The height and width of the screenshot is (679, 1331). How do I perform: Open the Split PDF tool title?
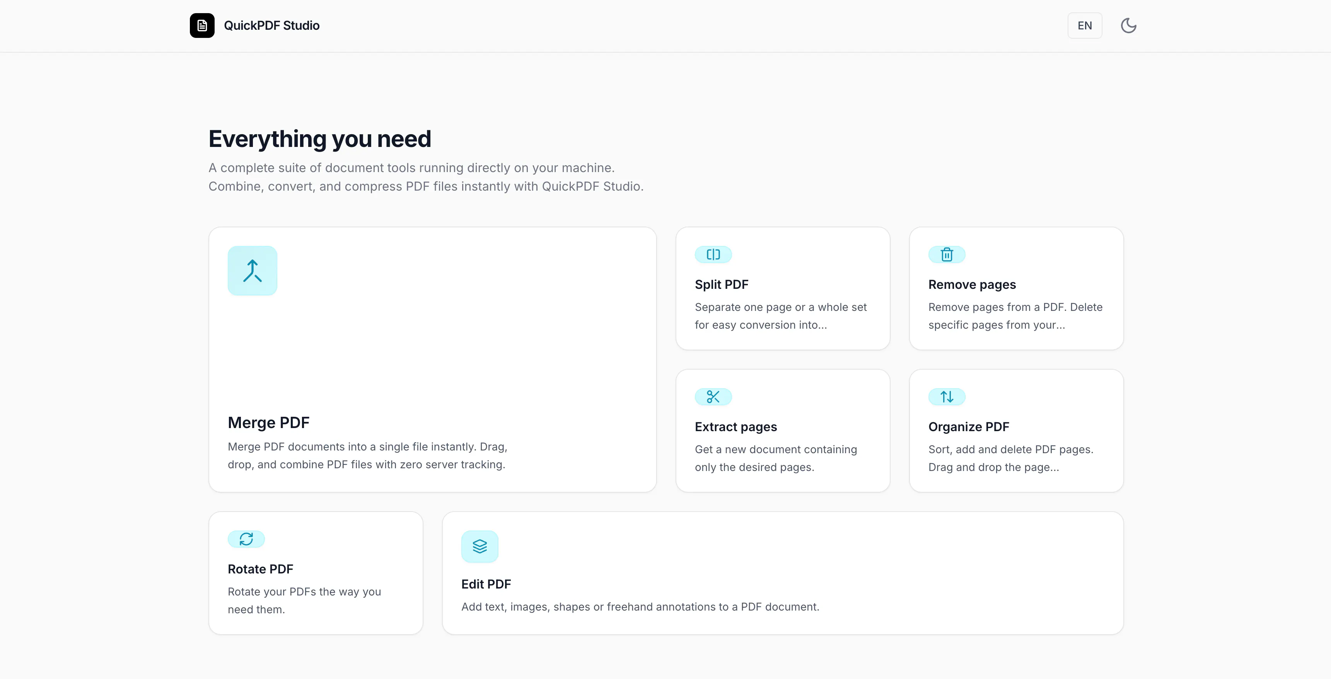coord(721,284)
